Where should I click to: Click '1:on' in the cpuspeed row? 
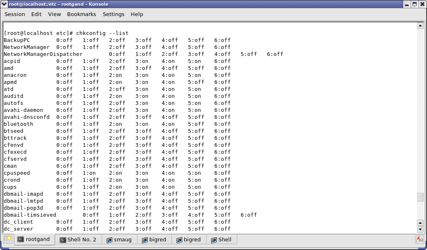click(89, 173)
